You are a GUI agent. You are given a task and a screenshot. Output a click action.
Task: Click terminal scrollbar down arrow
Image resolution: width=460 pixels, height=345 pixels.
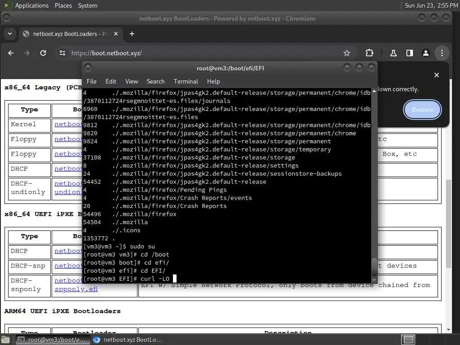(x=374, y=280)
